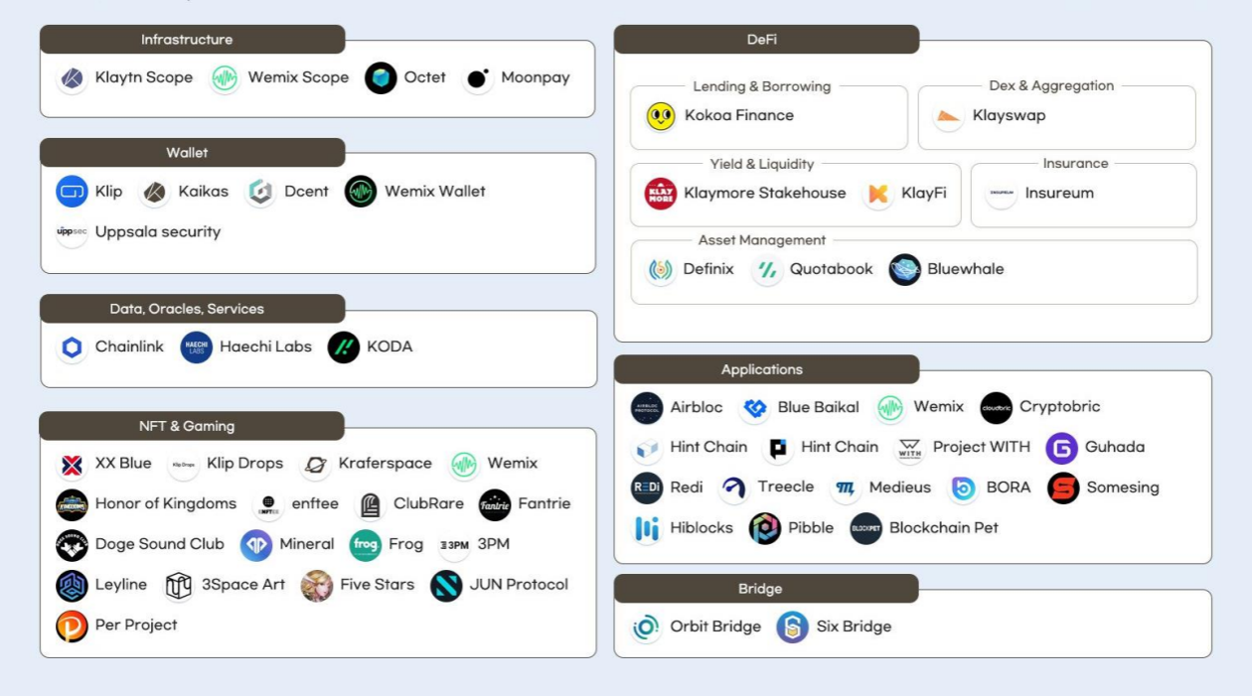Viewport: 1252px width, 696px height.
Task: Click the blue Klip wallet icon
Action: click(72, 192)
